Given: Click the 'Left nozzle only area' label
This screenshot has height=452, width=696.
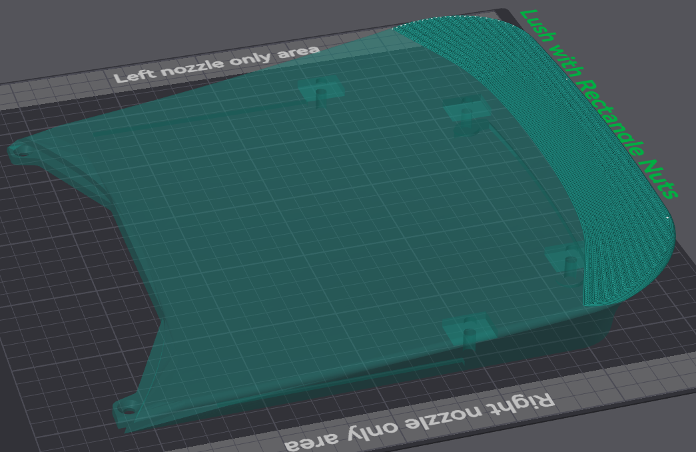Looking at the screenshot, I should click(216, 63).
